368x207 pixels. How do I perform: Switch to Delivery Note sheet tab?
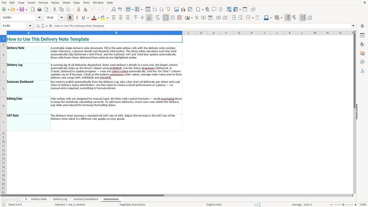[39, 199]
